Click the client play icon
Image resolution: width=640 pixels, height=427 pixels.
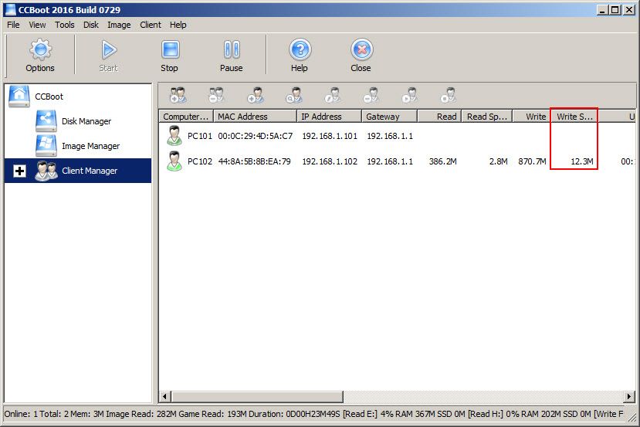(409, 95)
